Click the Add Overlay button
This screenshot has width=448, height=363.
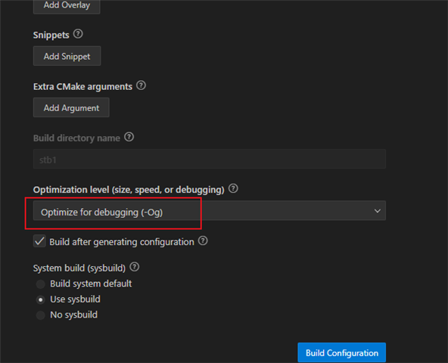pyautogui.click(x=67, y=6)
